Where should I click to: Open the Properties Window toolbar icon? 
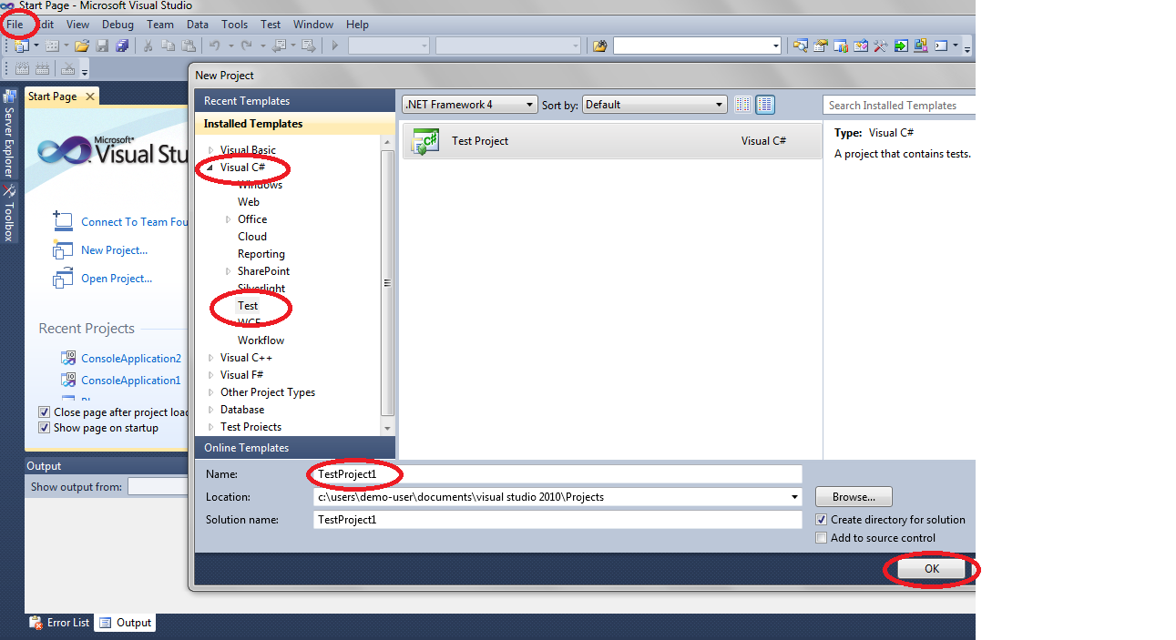pyautogui.click(x=821, y=46)
